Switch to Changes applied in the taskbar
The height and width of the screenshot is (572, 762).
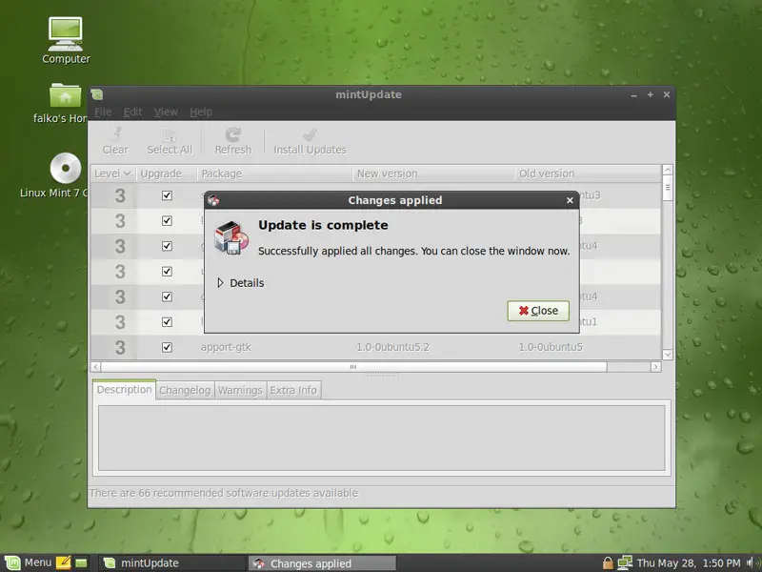click(x=322, y=563)
